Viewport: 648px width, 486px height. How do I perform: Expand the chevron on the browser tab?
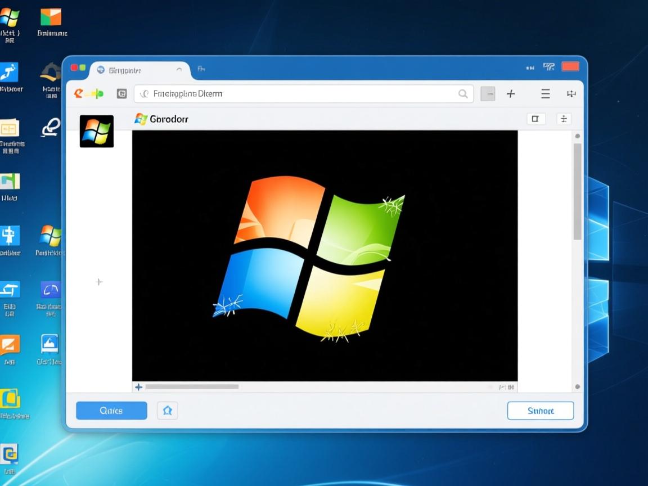179,70
